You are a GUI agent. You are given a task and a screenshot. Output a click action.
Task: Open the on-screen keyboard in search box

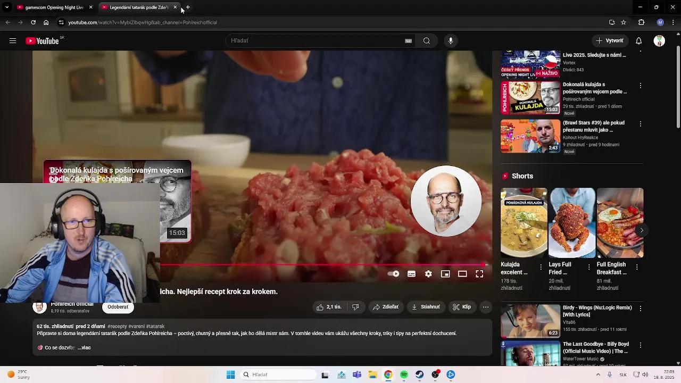click(x=408, y=41)
